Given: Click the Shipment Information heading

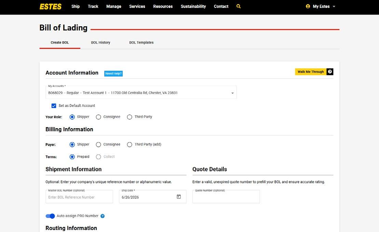Looking at the screenshot, I should click(x=73, y=169).
